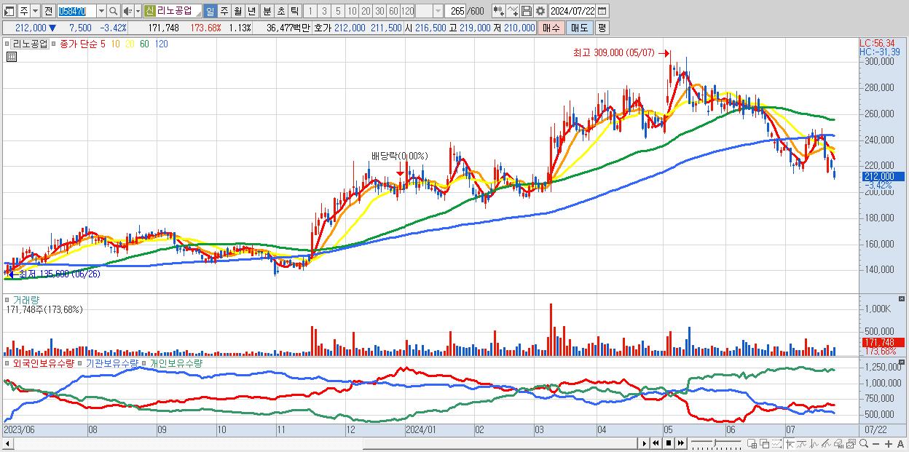Choose interval preset 120
The height and width of the screenshot is (452, 909).
408,11
